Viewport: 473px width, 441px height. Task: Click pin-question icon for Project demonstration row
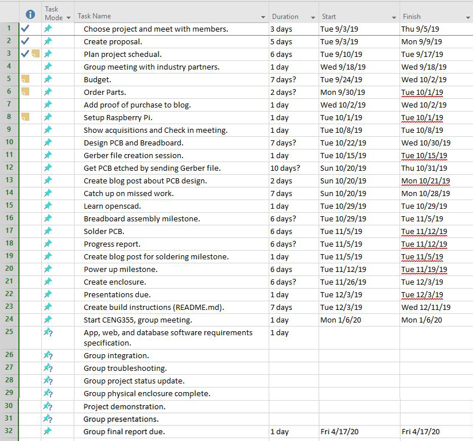coord(48,407)
